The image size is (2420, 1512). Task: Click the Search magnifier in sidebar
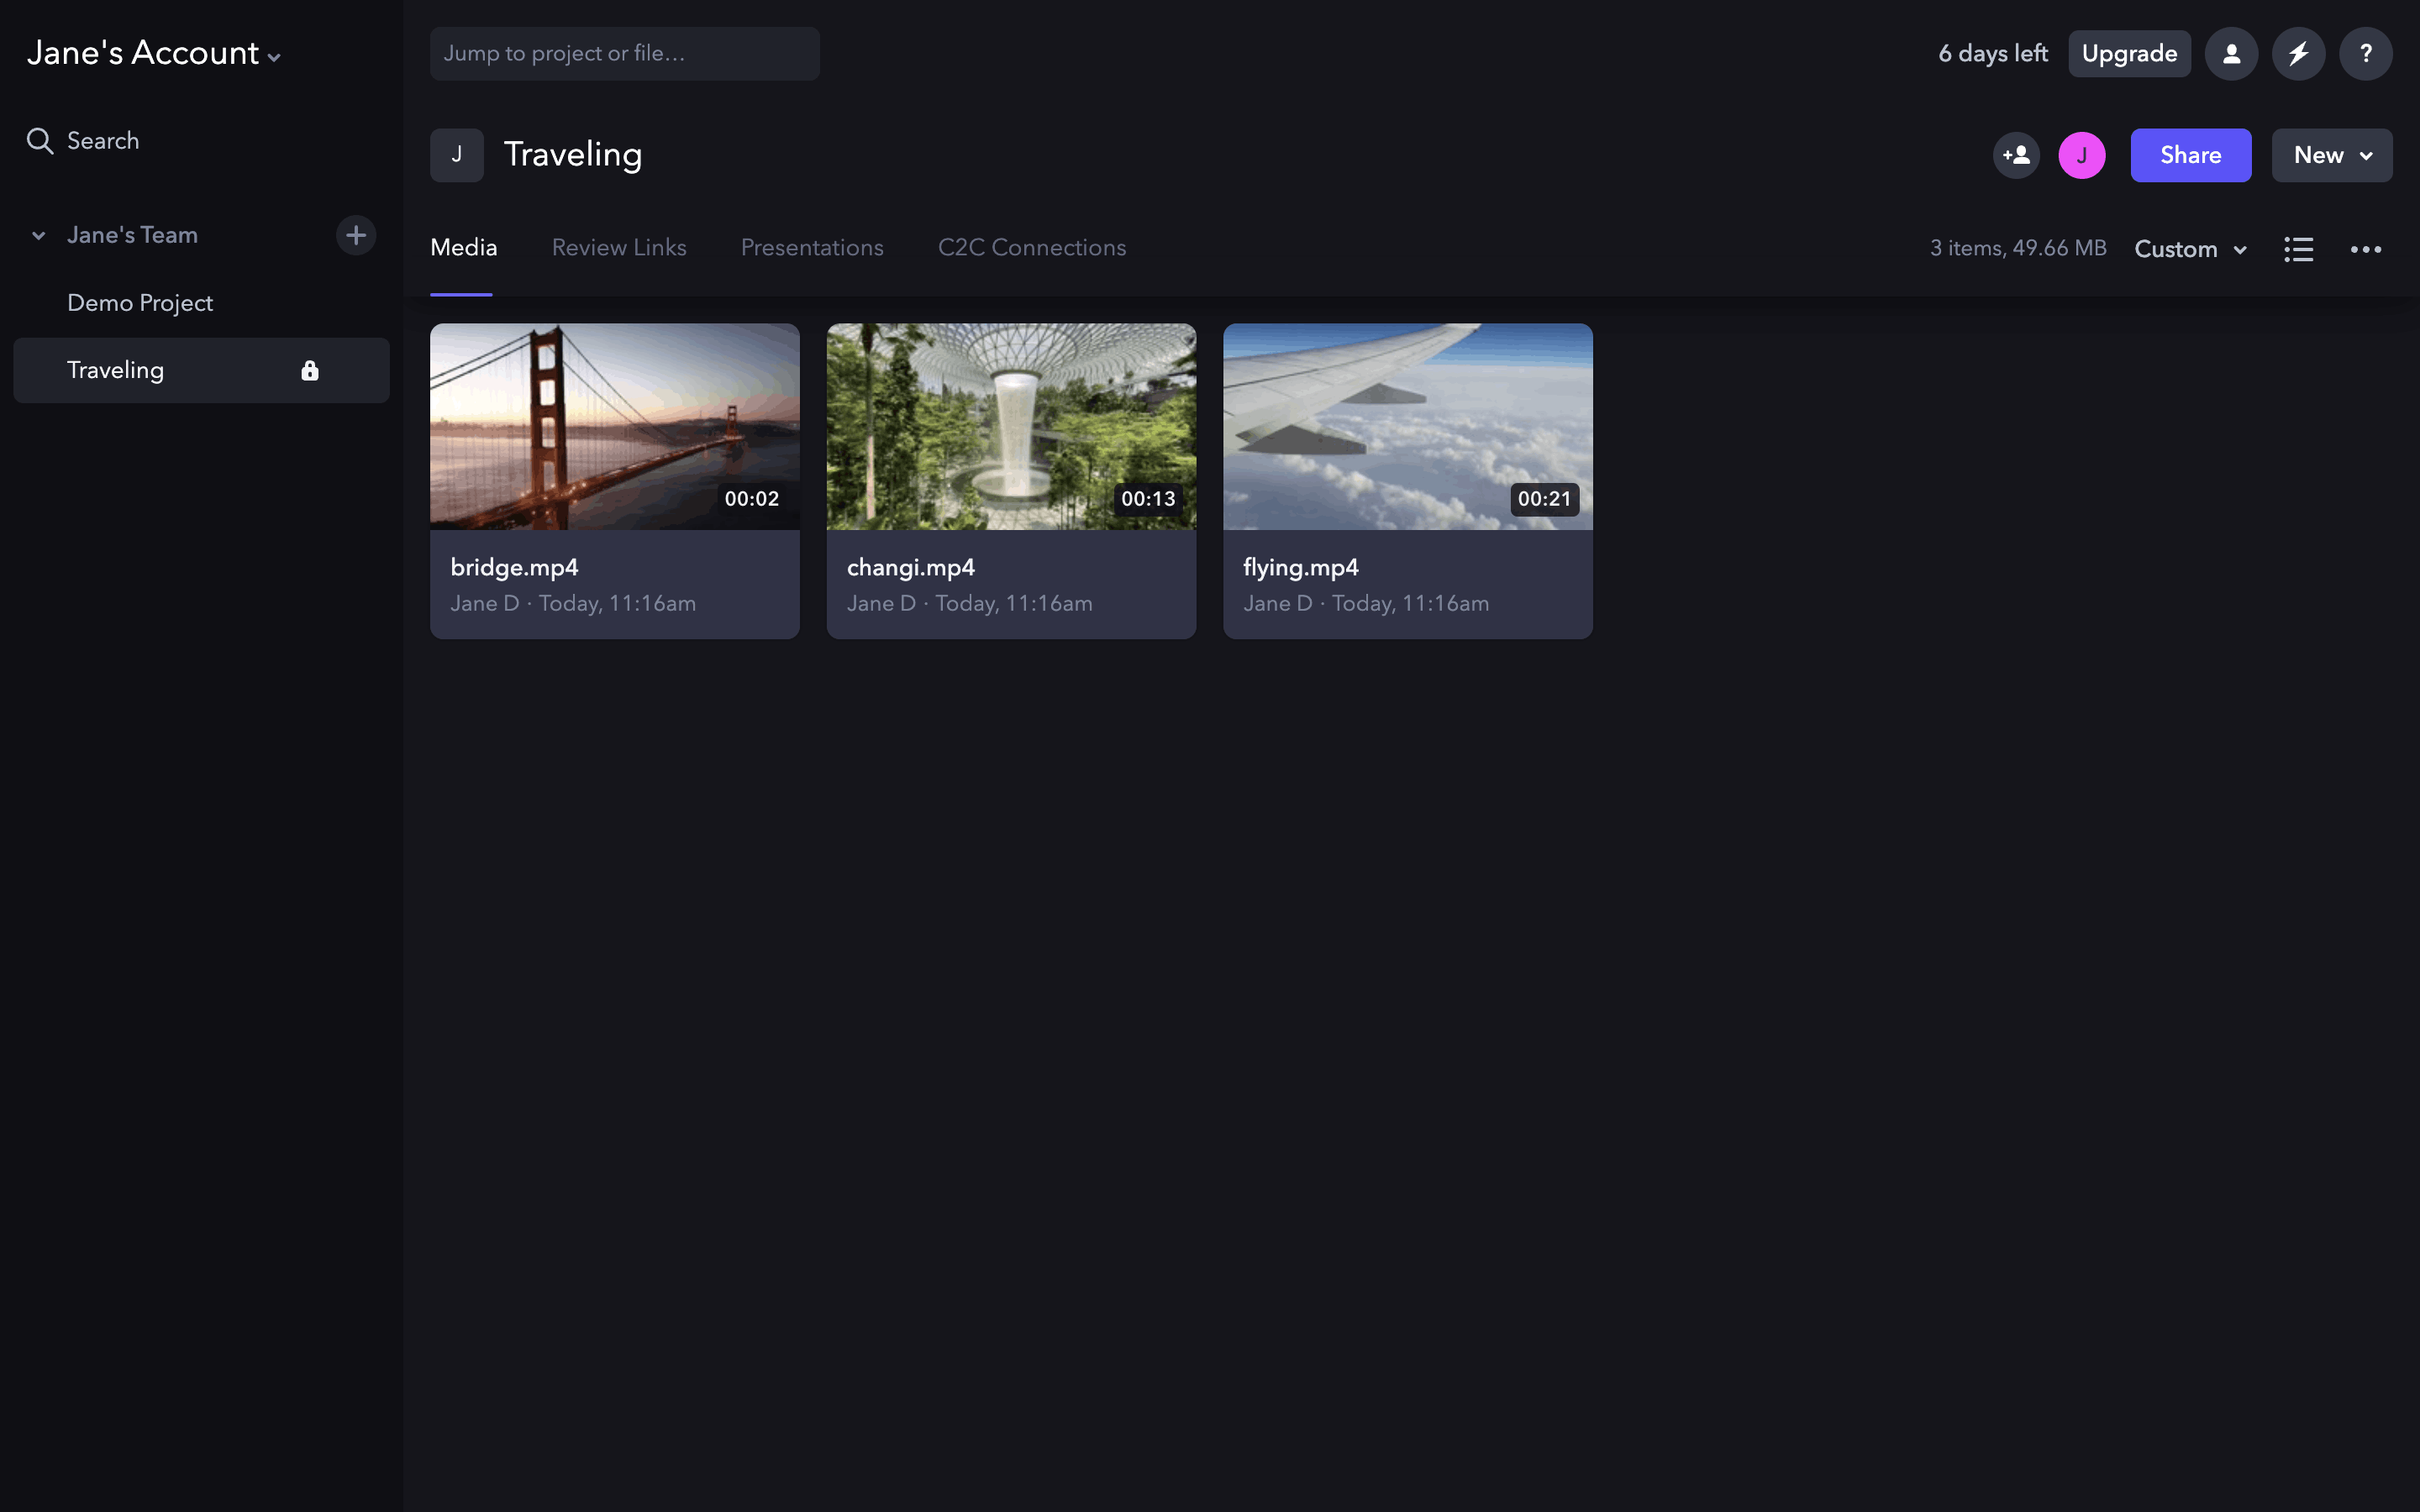40,141
